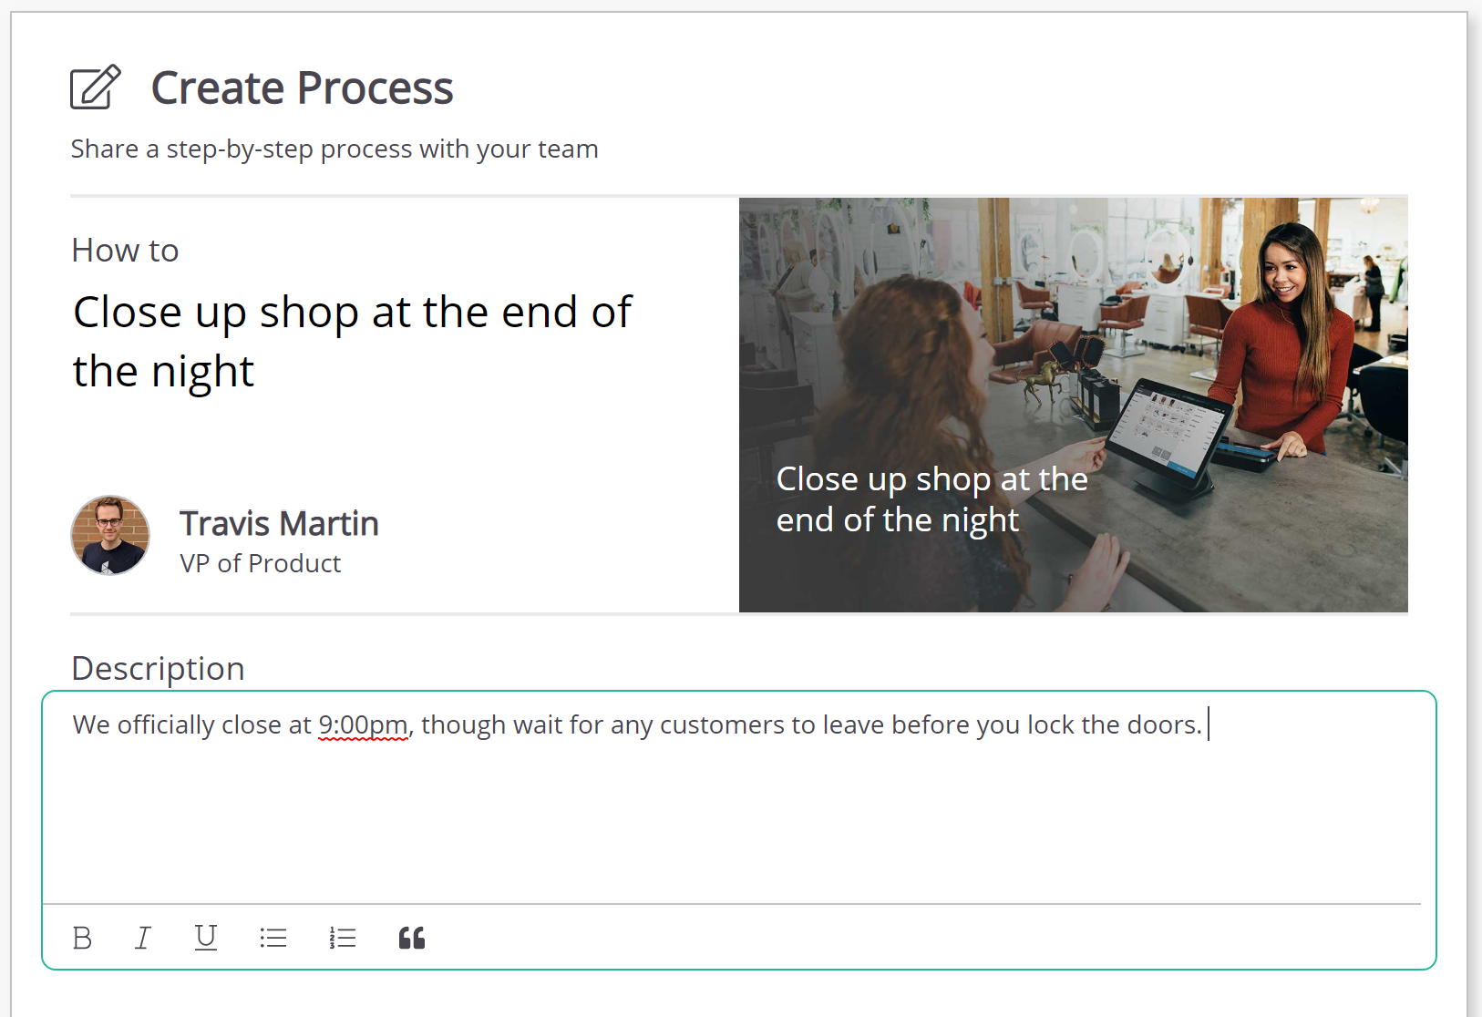1482x1017 pixels.
Task: Insert a block quote
Action: point(412,938)
